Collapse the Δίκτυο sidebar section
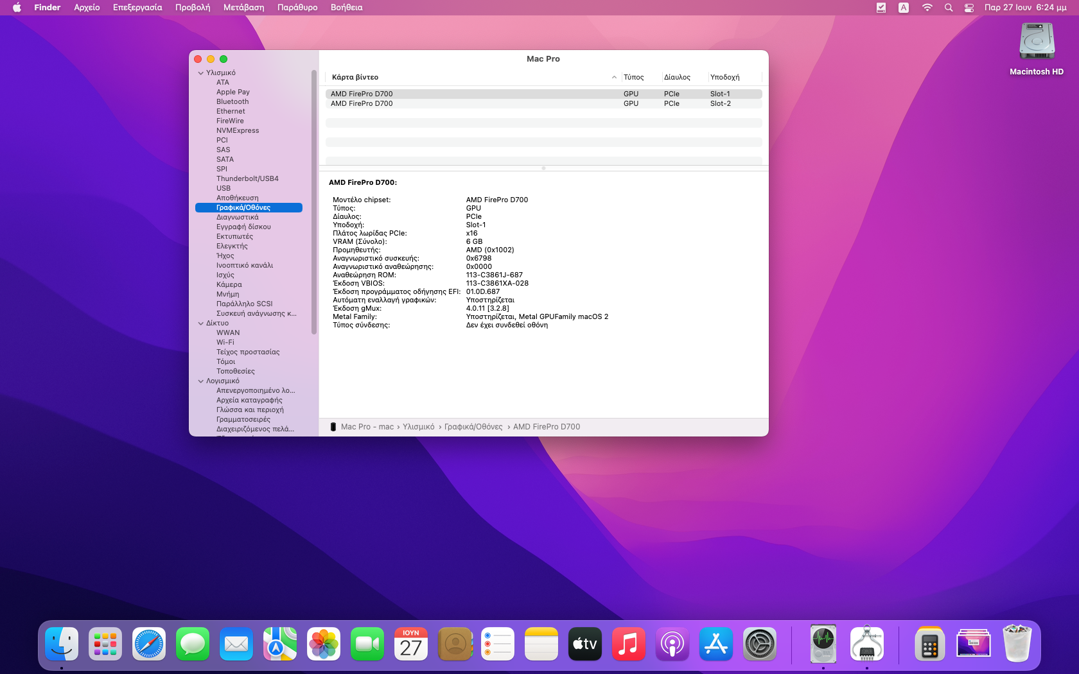 [x=201, y=324]
